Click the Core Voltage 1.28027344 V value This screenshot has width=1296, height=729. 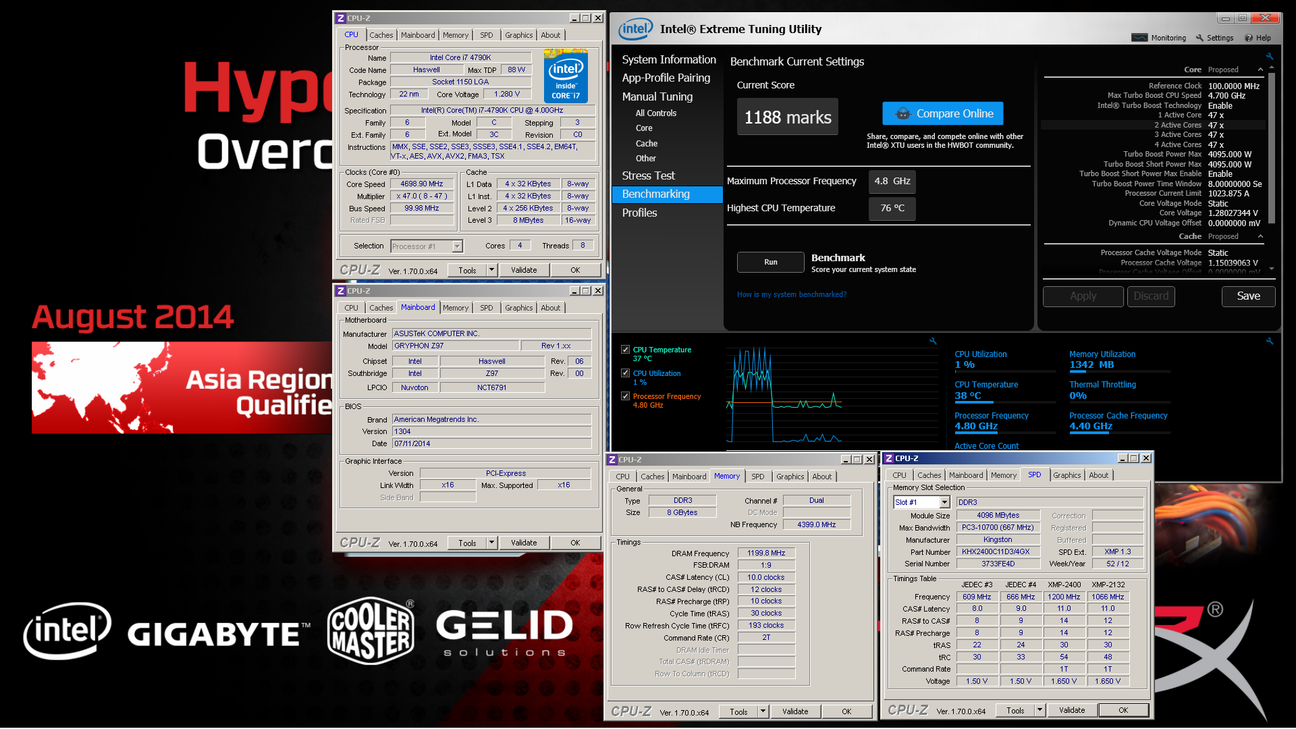click(x=1233, y=213)
